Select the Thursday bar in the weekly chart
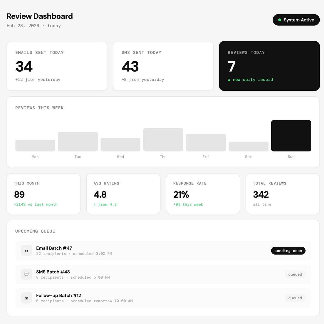 point(163,140)
